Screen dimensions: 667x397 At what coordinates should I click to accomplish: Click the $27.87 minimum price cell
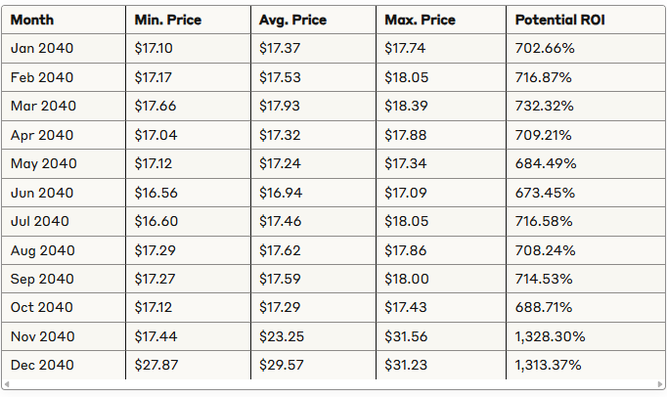(155, 365)
